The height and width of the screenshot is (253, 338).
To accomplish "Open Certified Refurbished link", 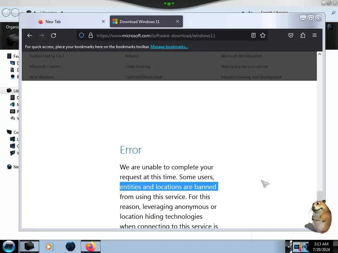I will coord(144,77).
